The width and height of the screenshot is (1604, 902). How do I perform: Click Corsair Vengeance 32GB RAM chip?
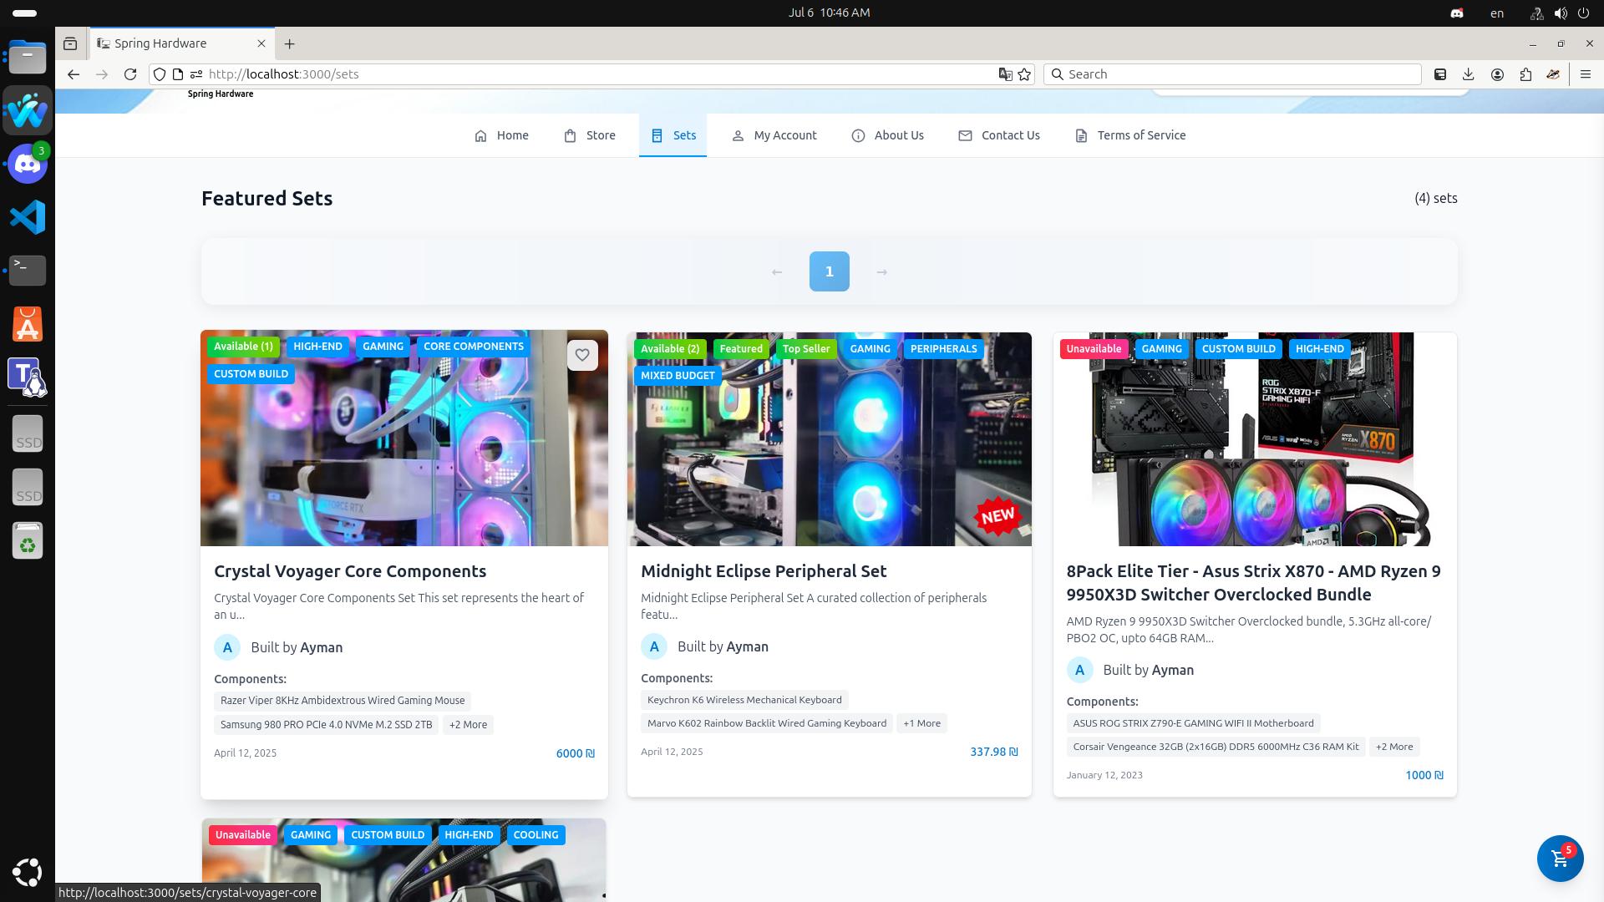pyautogui.click(x=1216, y=747)
